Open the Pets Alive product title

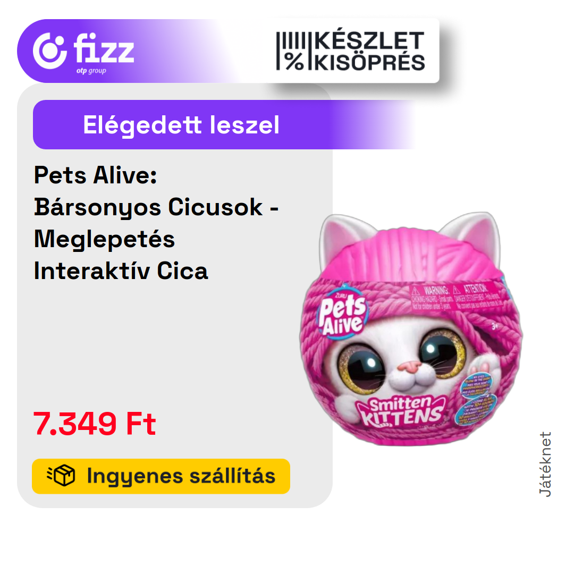click(156, 223)
